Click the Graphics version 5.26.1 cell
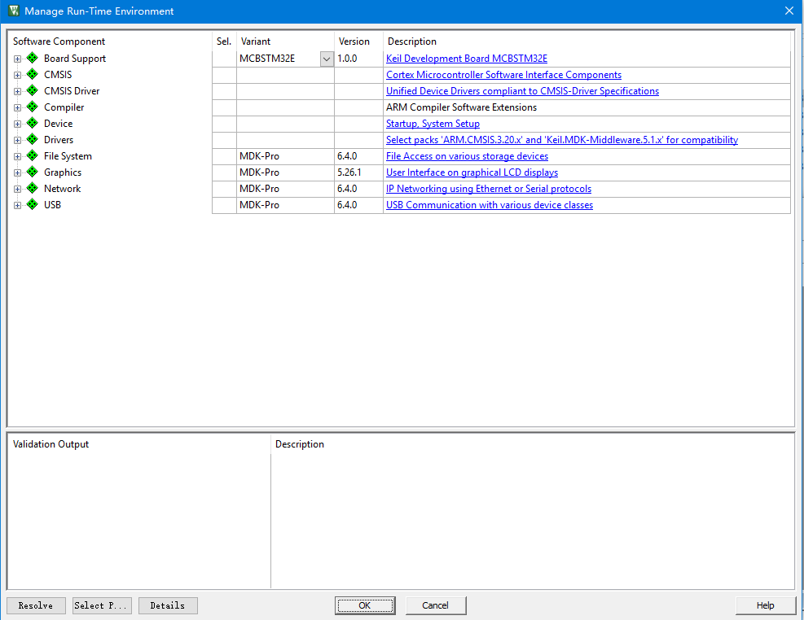 click(x=358, y=172)
